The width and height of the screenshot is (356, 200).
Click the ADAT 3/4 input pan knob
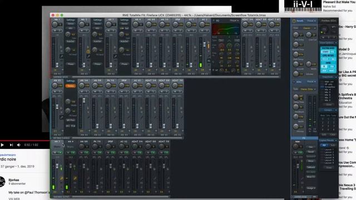click(245, 24)
